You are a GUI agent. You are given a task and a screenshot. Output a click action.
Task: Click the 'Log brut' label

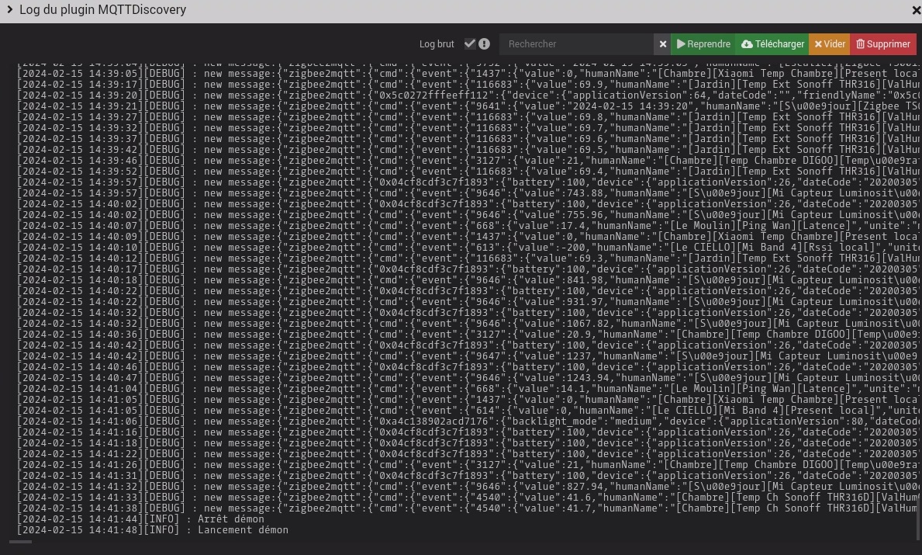click(437, 44)
